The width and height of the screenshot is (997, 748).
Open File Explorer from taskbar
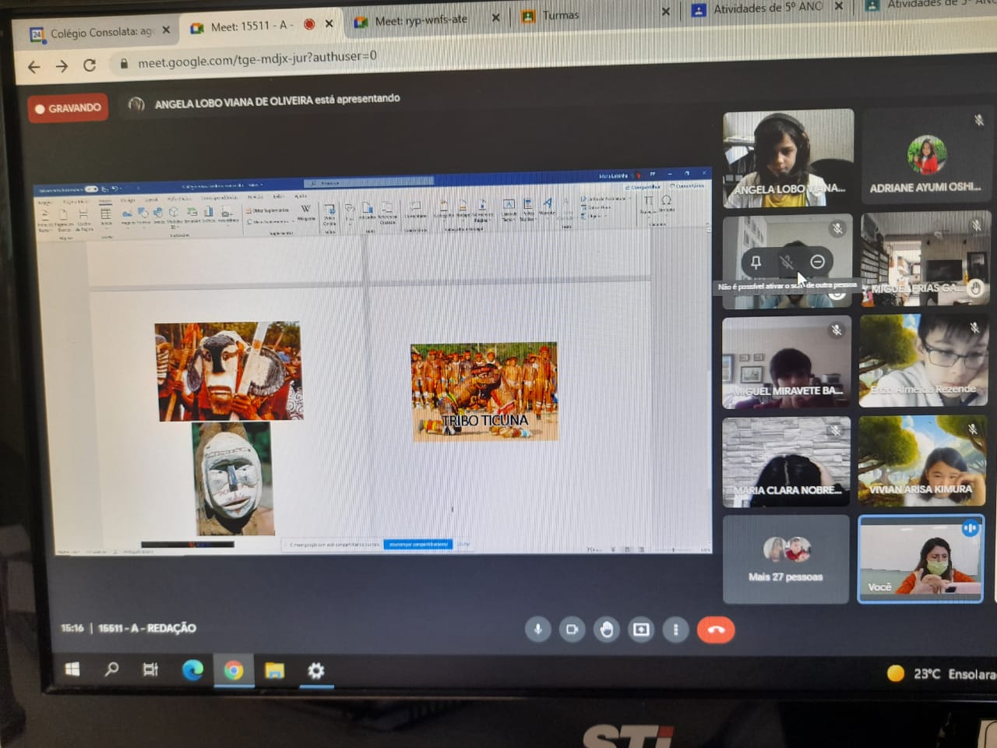point(274,671)
